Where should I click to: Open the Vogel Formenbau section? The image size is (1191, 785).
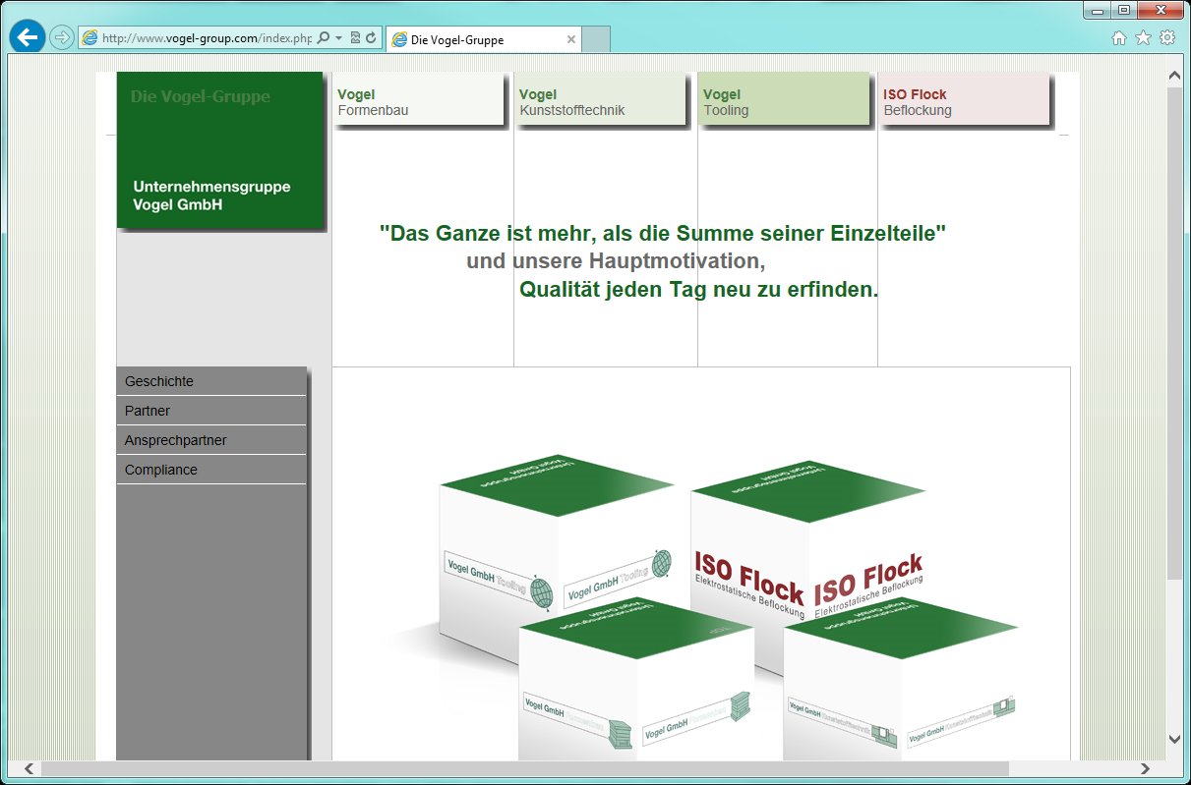418,102
